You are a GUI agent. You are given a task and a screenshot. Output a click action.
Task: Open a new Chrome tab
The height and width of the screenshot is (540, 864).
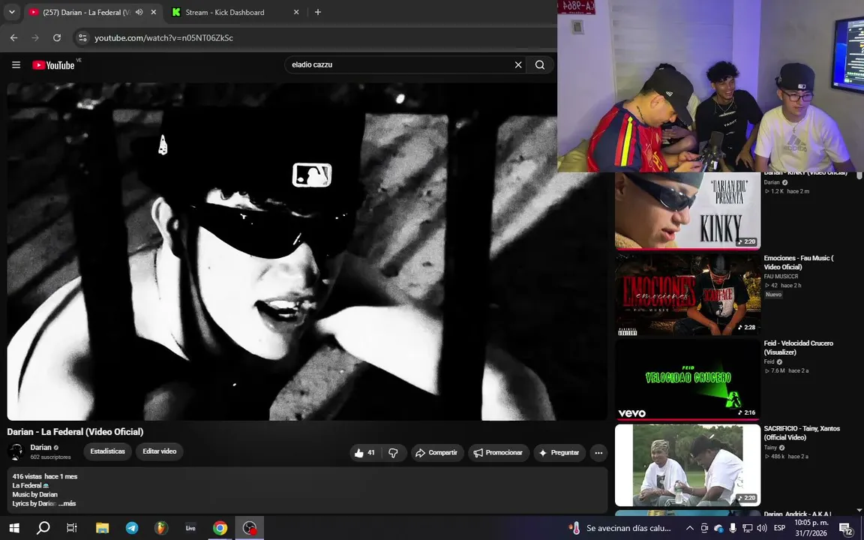point(318,12)
